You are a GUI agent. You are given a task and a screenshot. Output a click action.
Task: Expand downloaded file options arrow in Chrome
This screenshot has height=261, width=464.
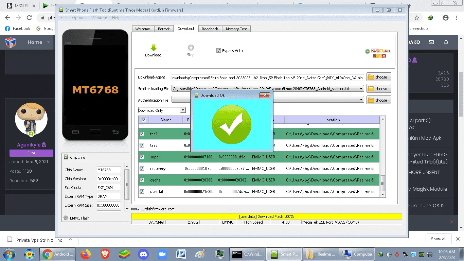click(70, 239)
